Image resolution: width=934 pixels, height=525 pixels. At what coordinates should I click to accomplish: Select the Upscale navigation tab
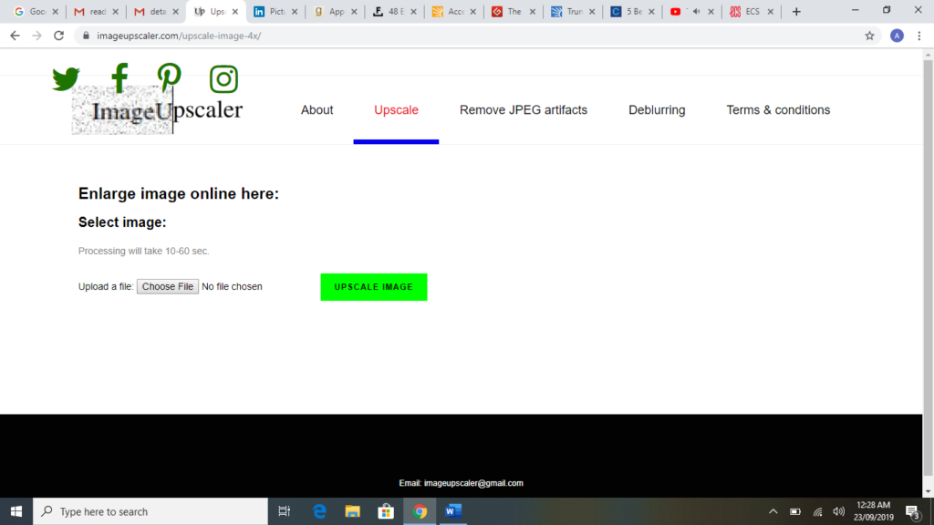tap(396, 109)
